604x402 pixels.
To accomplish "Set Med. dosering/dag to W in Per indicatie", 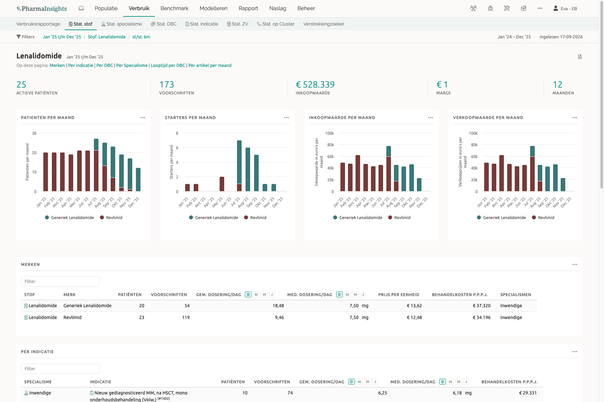I will pyautogui.click(x=451, y=382).
